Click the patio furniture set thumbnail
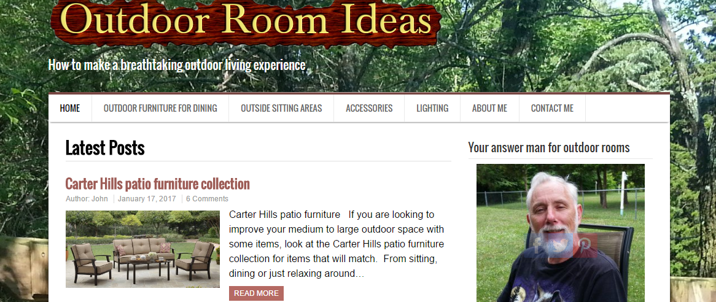Screen dimensions: 716x302 (142, 249)
